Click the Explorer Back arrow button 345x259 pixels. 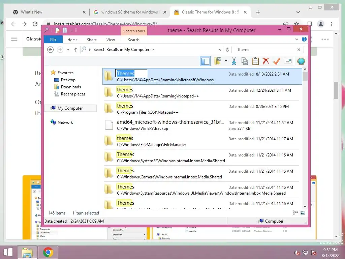(51, 50)
